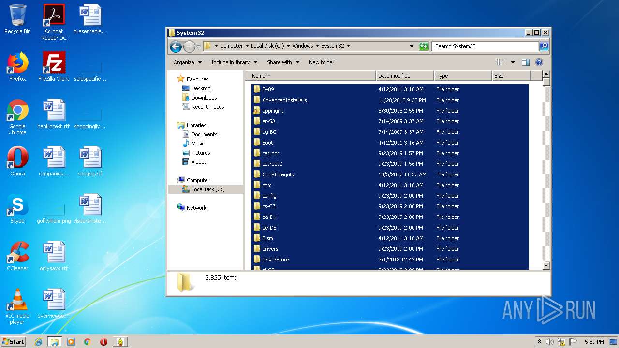Viewport: 619px width, 348px height.
Task: Select bankincest.rtf document on desktop
Action: coord(54,114)
